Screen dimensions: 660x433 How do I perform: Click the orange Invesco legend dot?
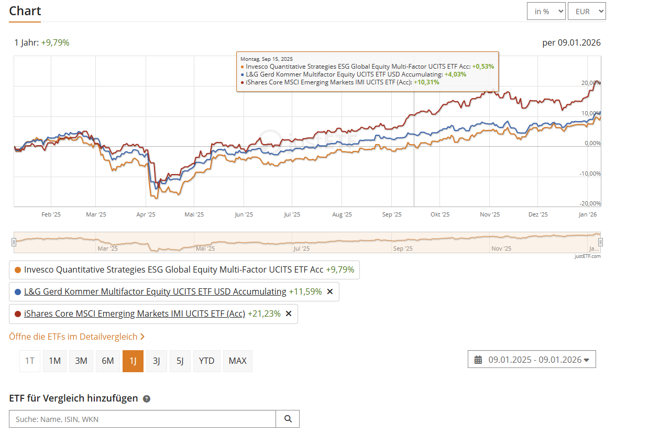18,270
